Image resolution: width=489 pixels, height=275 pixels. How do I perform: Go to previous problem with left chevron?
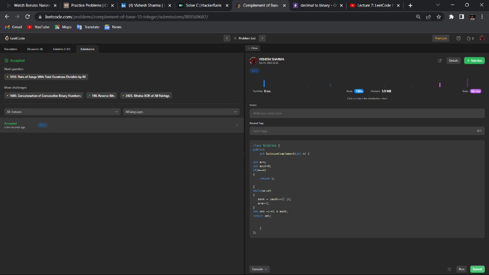(227, 38)
